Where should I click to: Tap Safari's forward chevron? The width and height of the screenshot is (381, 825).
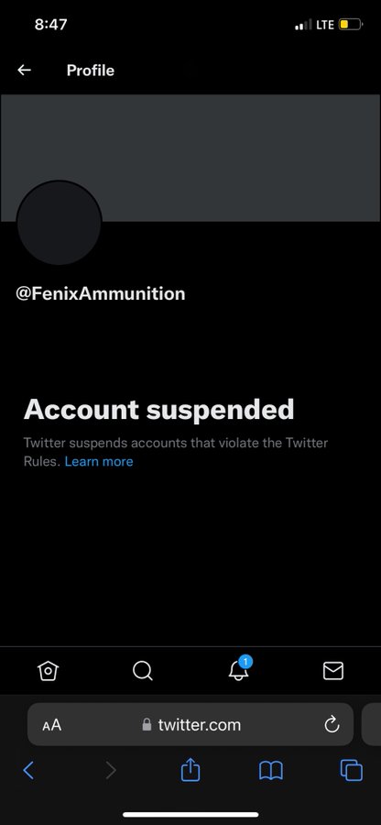(110, 770)
